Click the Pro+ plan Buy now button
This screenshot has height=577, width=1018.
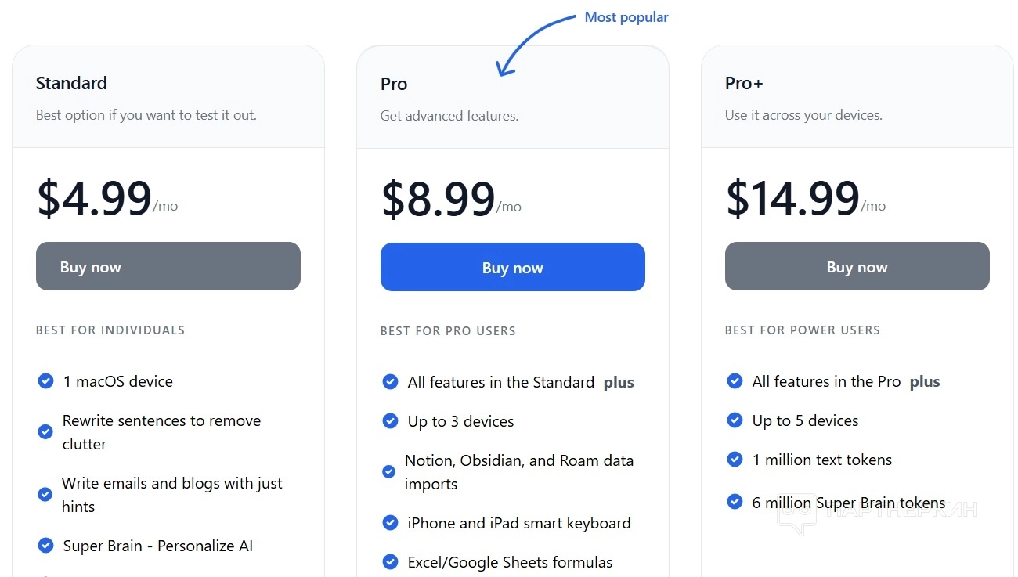pos(857,268)
